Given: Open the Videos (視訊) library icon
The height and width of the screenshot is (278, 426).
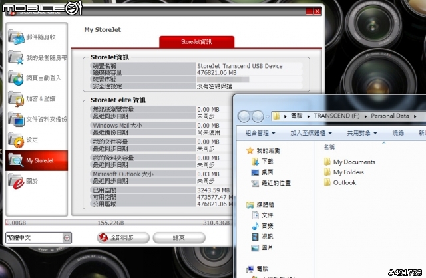Looking at the screenshot, I should [x=255, y=237].
